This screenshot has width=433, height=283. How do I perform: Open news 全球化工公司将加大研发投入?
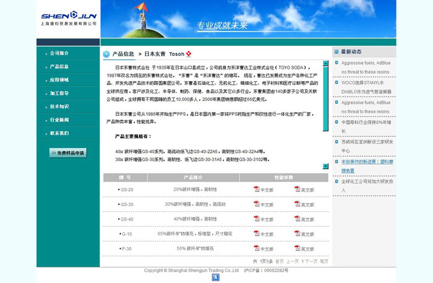point(367,186)
